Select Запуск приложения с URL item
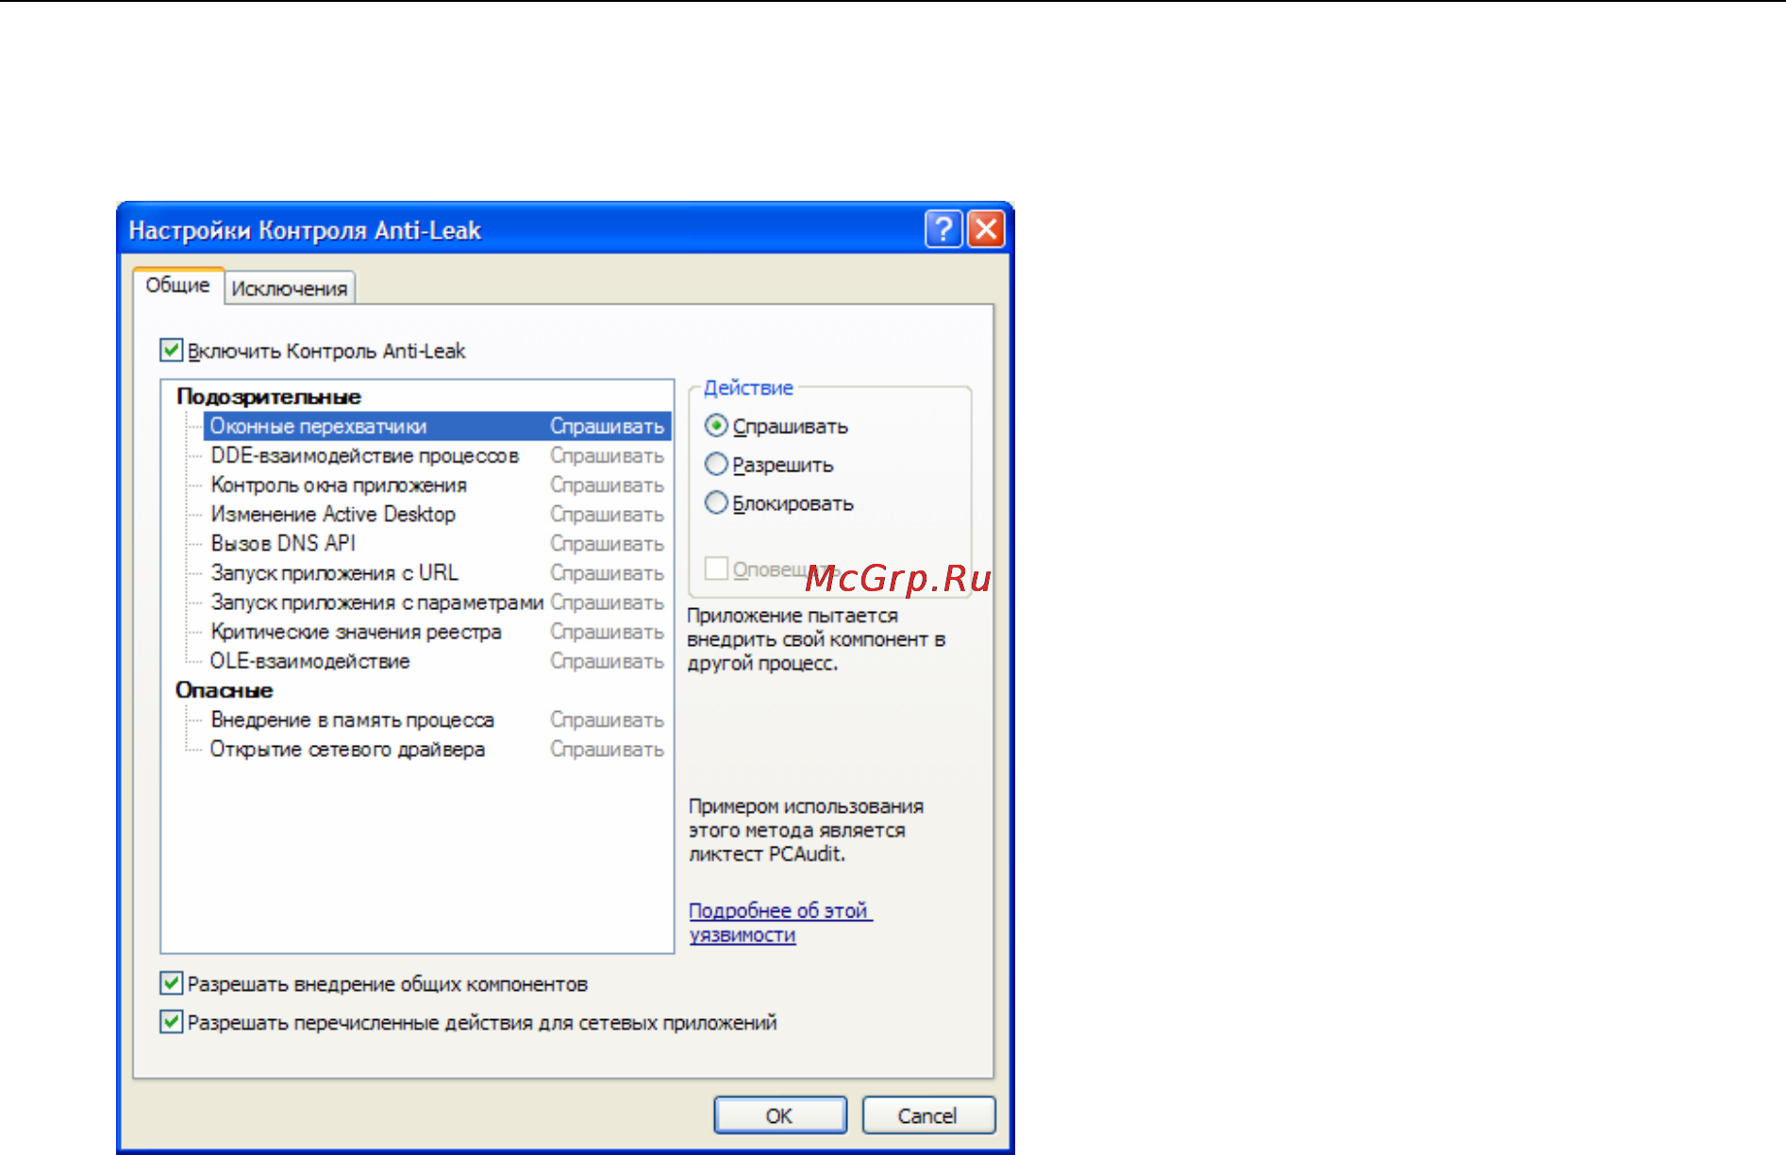1786x1155 pixels. point(335,572)
